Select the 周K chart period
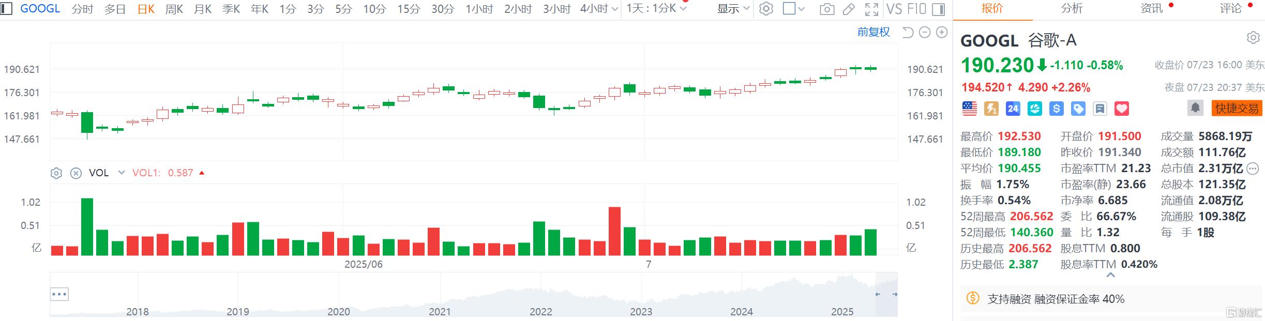Image resolution: width=1265 pixels, height=321 pixels. tap(174, 9)
